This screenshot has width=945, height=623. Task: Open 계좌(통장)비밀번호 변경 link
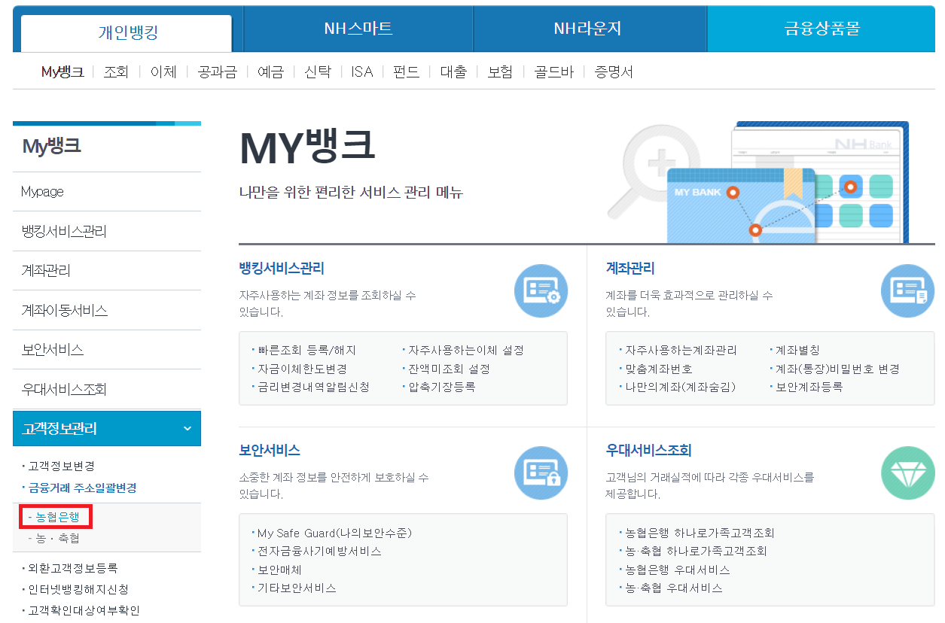coord(837,369)
